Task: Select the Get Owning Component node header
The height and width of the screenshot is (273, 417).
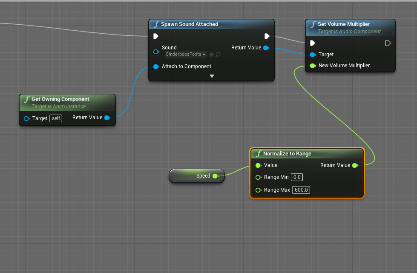Action: pos(60,99)
